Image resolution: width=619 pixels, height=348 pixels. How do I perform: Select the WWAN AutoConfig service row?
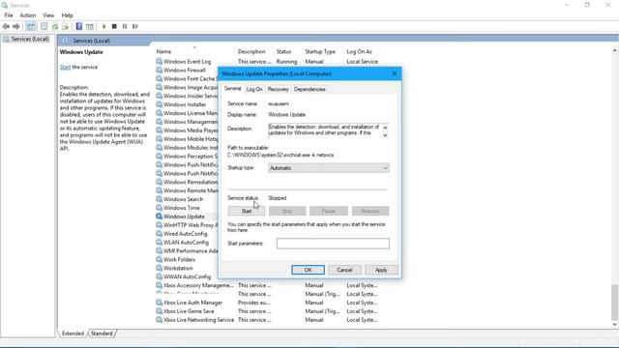pyautogui.click(x=187, y=276)
